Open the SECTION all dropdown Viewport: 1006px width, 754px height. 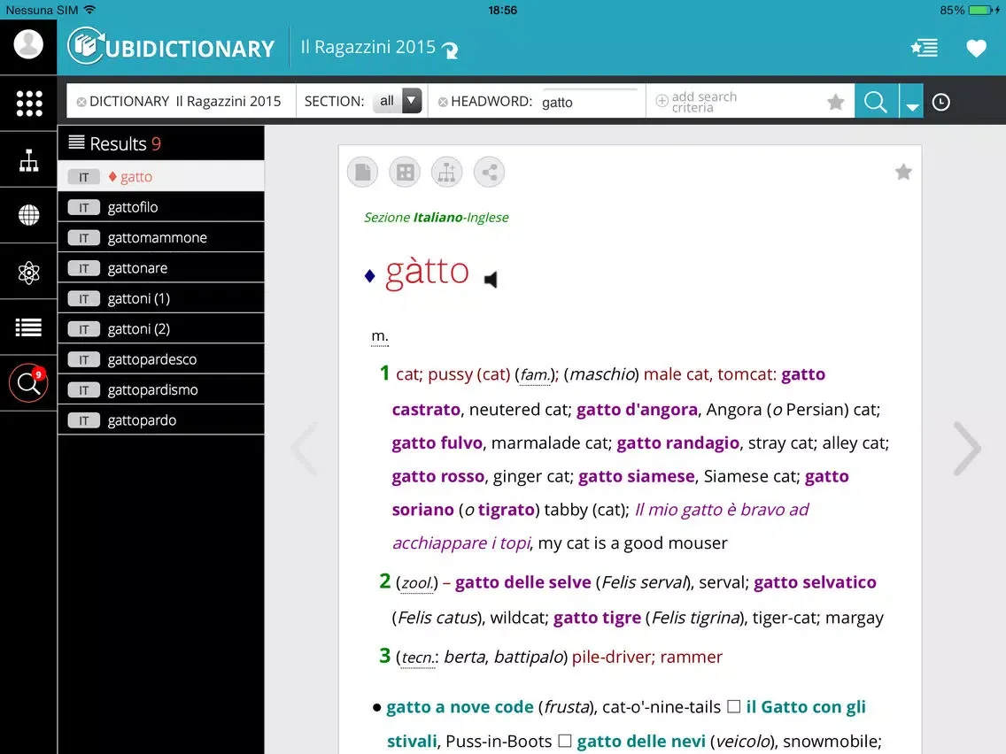(x=399, y=101)
